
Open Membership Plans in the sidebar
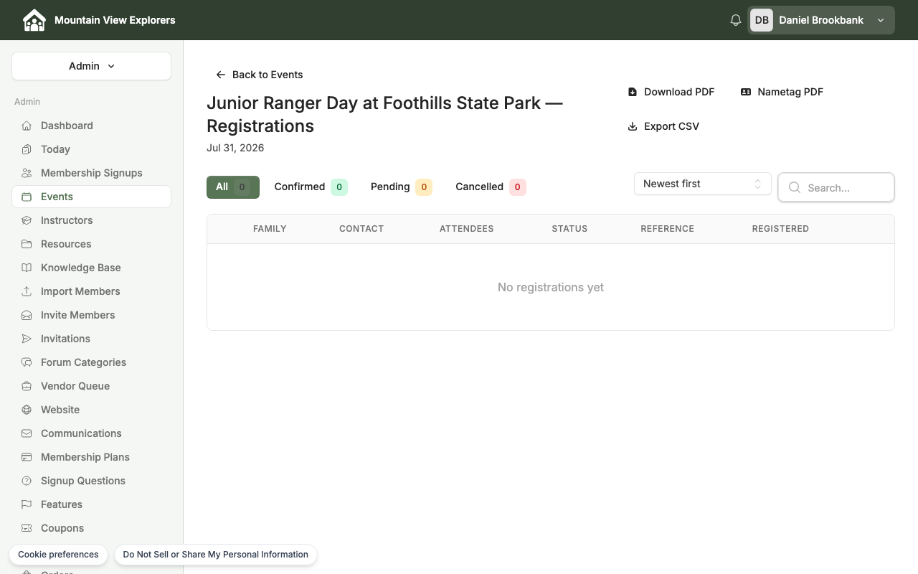tap(91, 457)
